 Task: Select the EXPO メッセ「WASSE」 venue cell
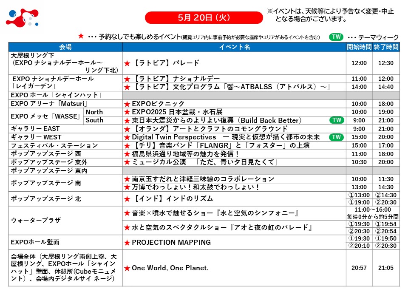tap(46, 116)
